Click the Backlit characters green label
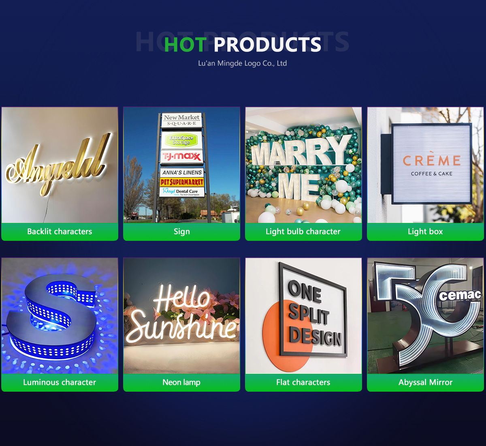The width and height of the screenshot is (486, 446). pos(60,232)
